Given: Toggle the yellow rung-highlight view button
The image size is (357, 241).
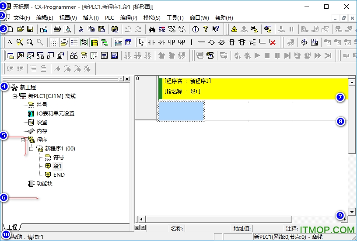Looking at the screenshot, I should click(94, 42).
